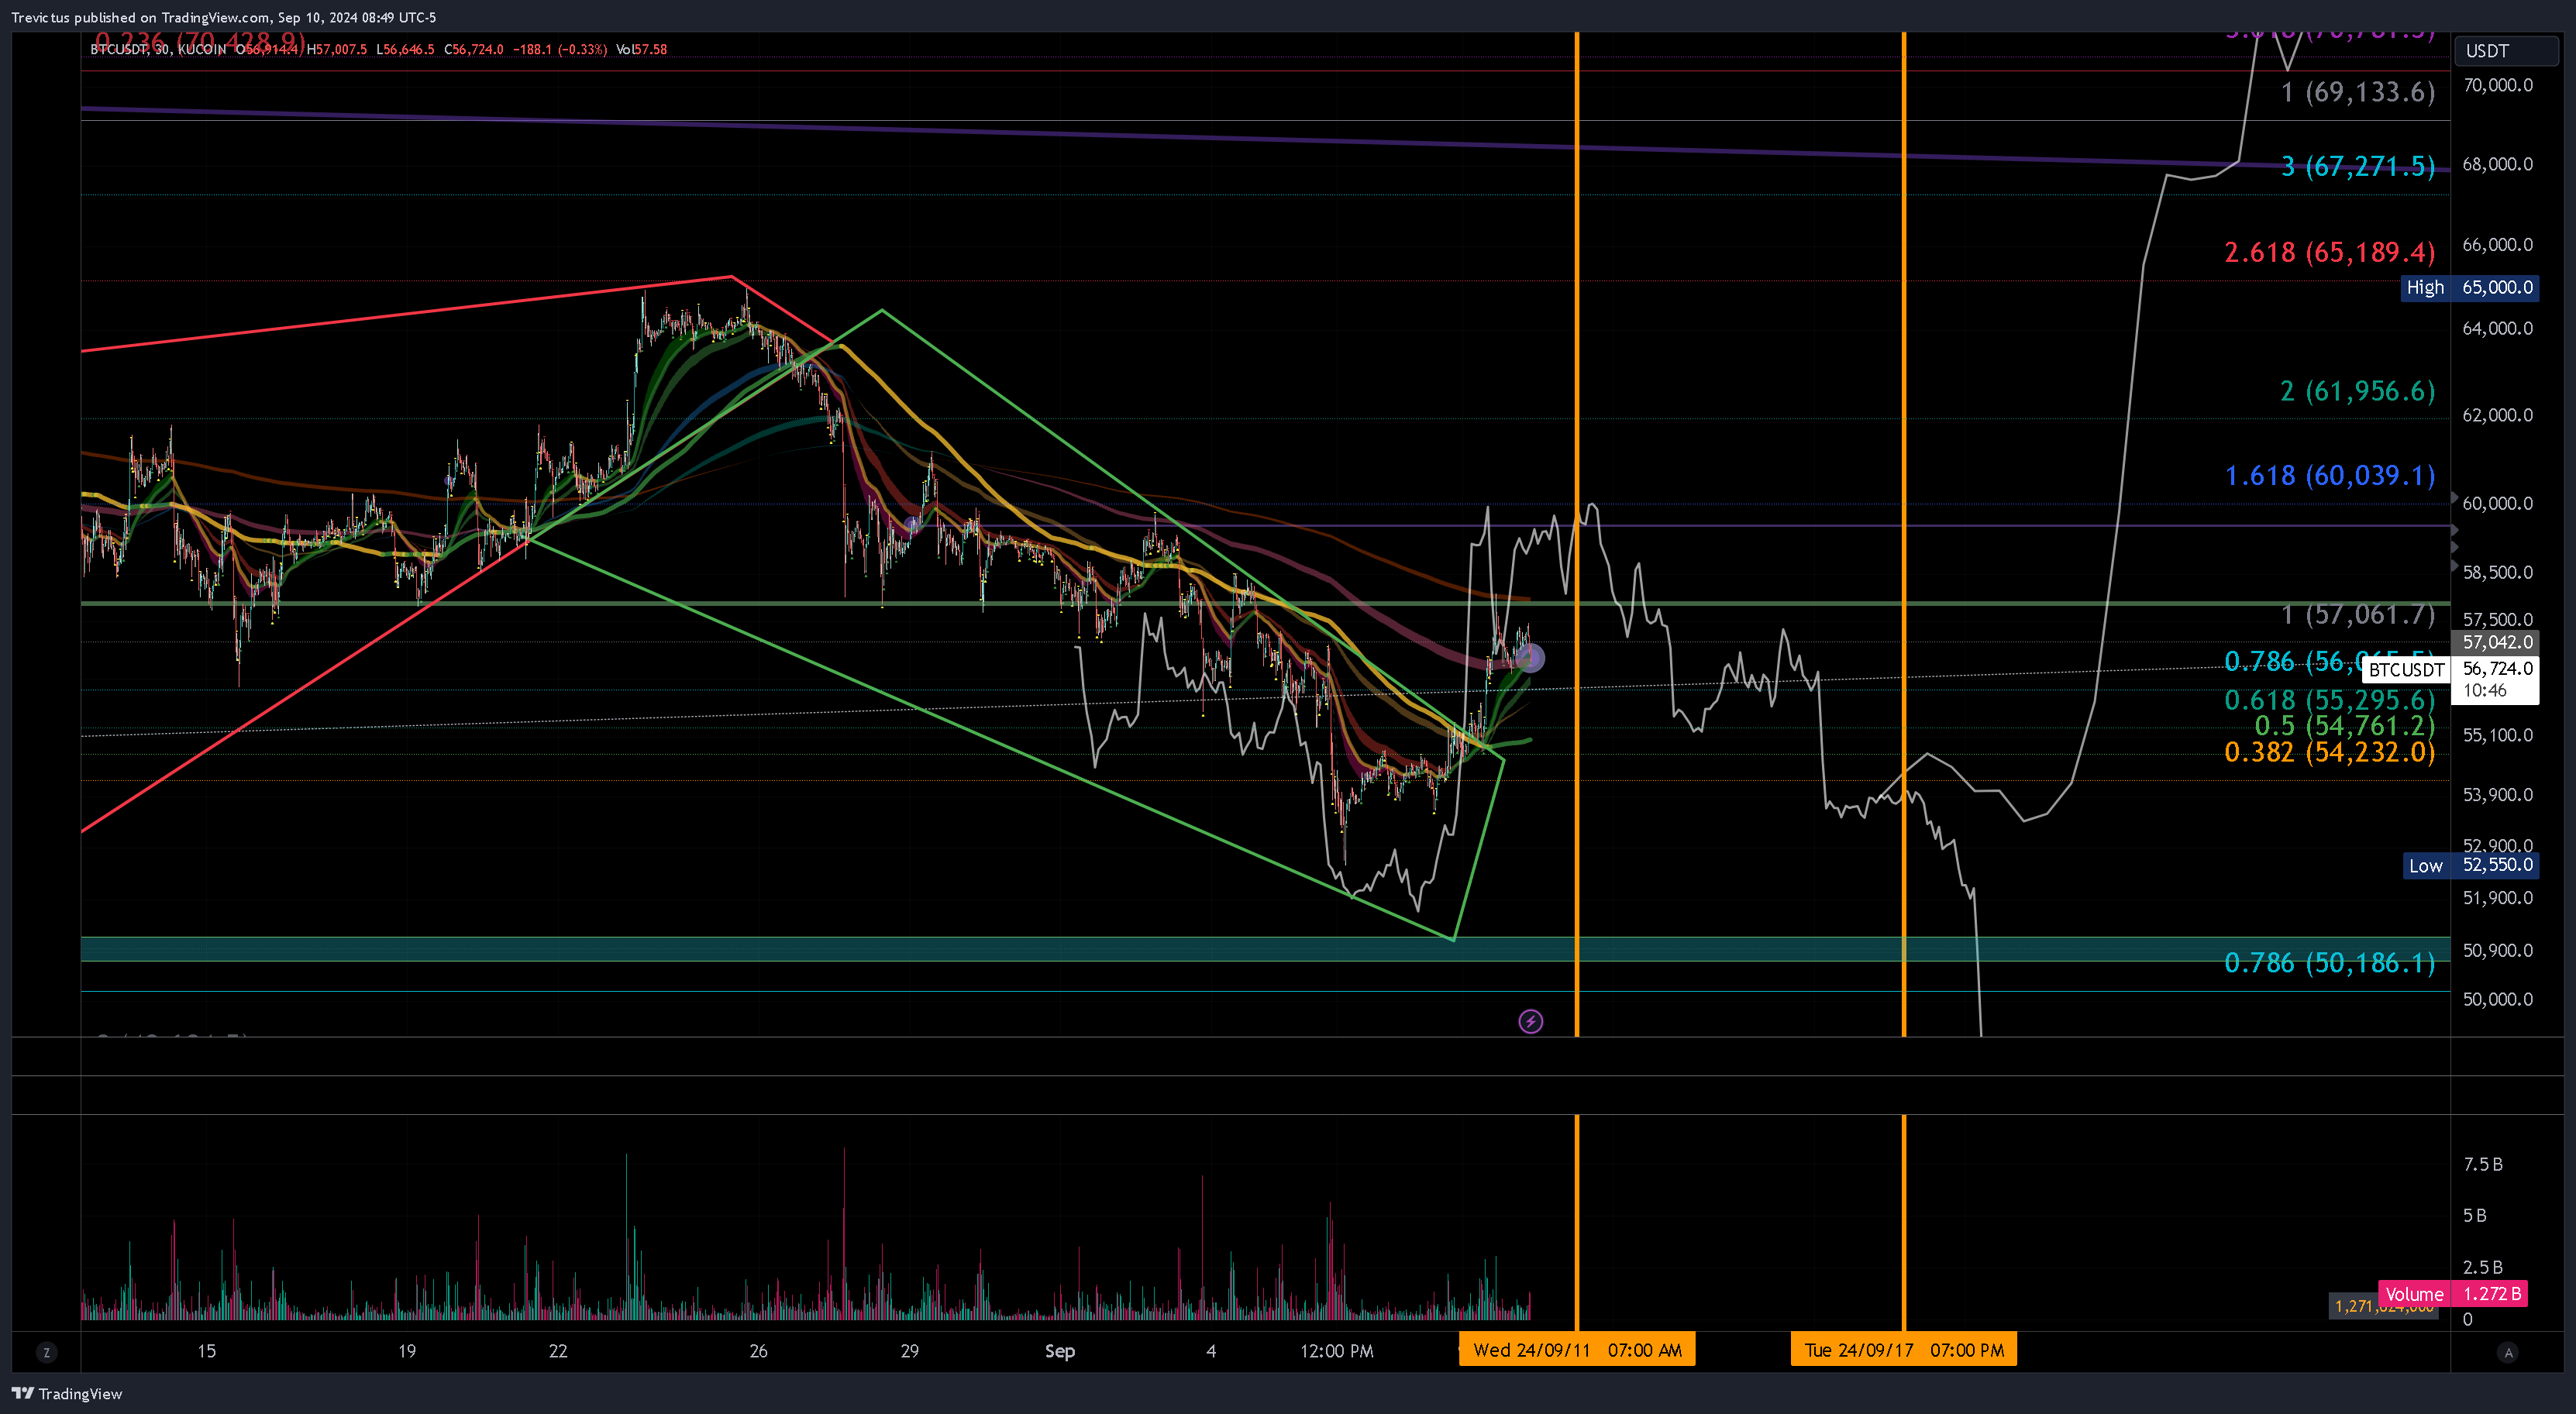Click the 56,724.0 last price label
Screen dimensions: 2576x1414
(x=2497, y=668)
